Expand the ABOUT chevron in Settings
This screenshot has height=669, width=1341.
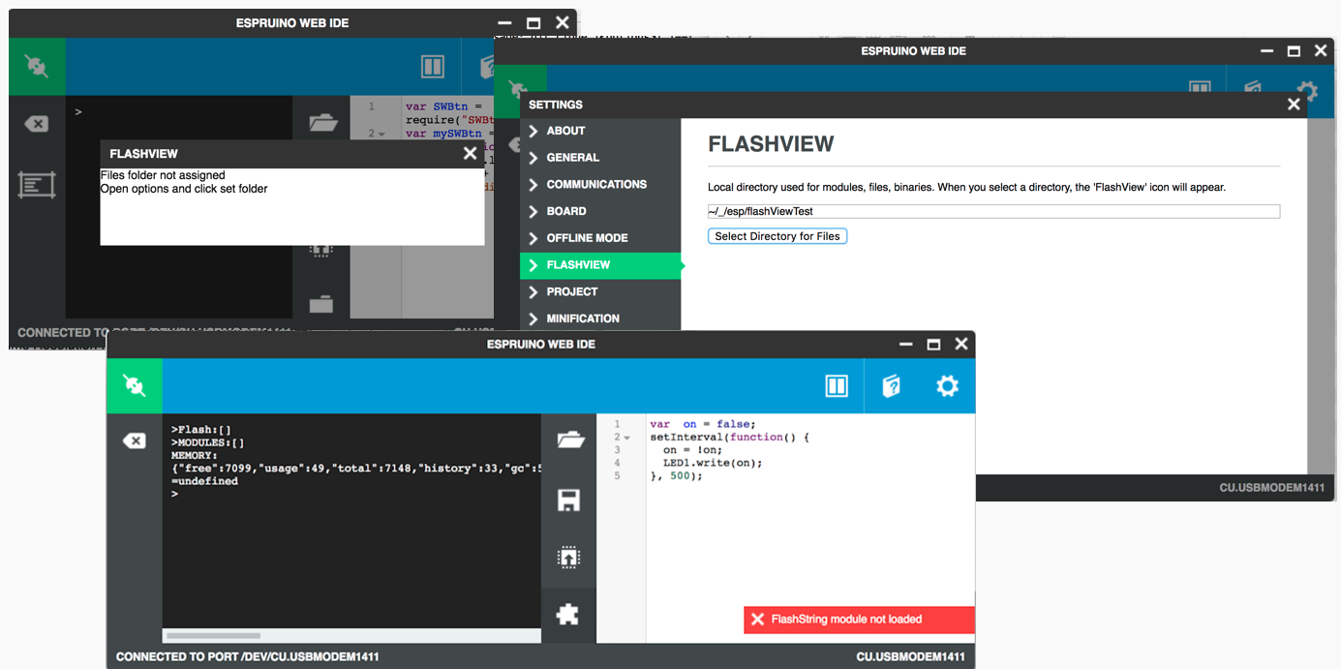click(533, 131)
